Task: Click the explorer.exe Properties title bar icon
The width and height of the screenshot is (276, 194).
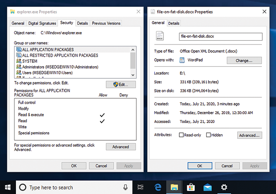Action: click(12, 12)
